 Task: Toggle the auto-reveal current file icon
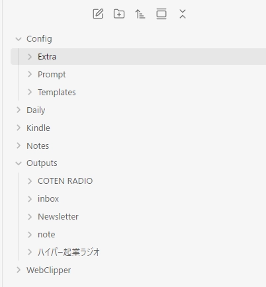tap(161, 14)
